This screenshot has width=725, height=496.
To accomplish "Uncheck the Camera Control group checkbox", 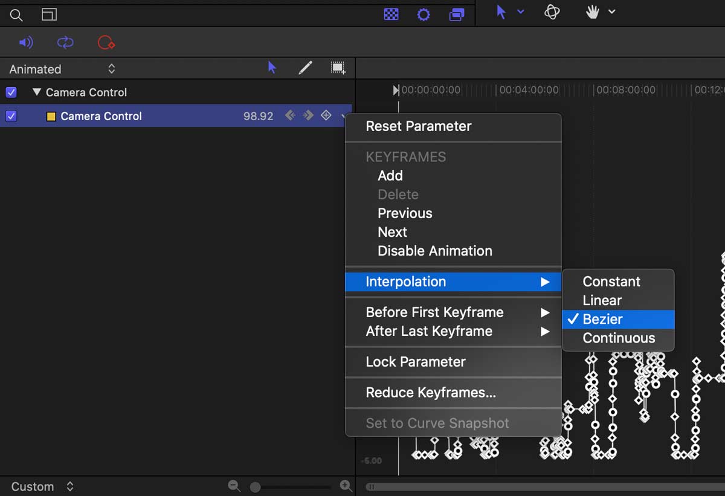I will click(x=11, y=92).
